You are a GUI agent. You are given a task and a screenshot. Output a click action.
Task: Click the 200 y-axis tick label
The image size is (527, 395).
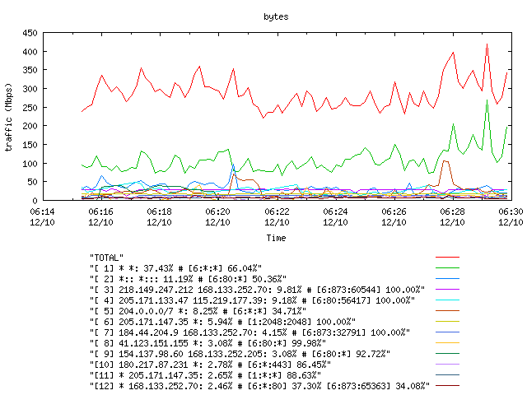tap(30, 126)
